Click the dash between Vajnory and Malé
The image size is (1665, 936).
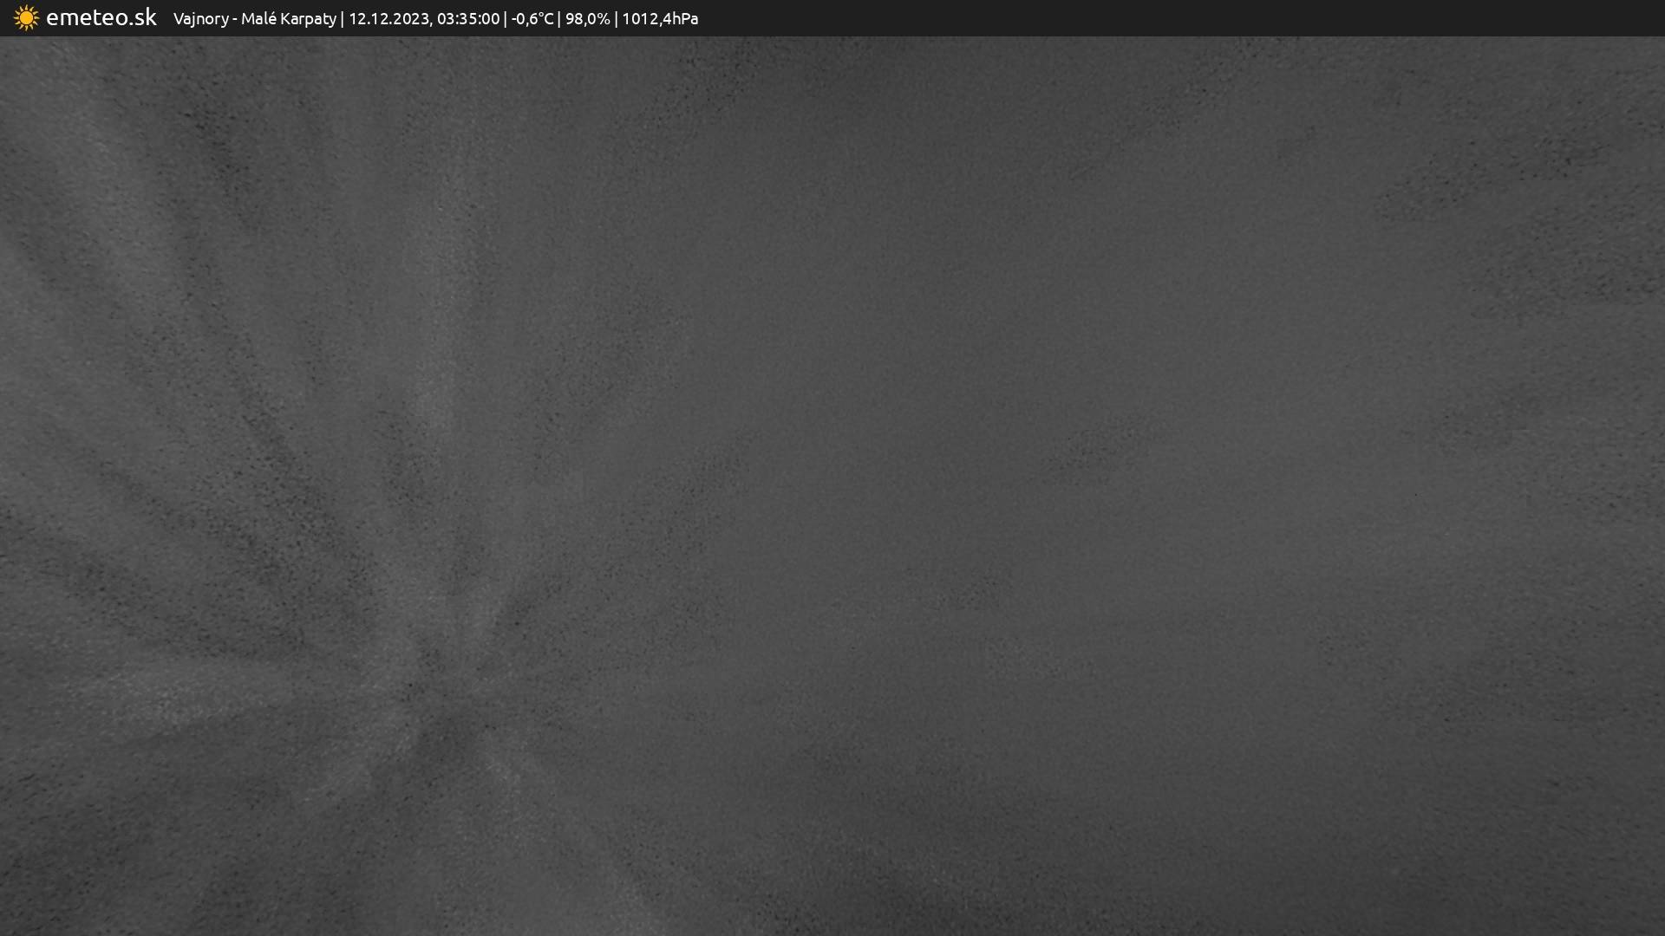(235, 18)
